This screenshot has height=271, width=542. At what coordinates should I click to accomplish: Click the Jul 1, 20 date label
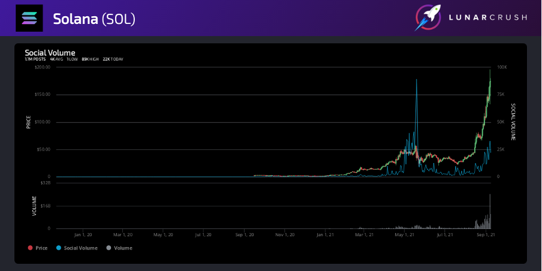pos(203,235)
